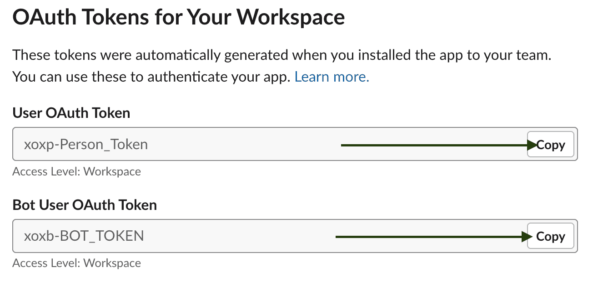
Task: Click the arrowhead tip beside the second Copy button
Action: [x=529, y=237]
